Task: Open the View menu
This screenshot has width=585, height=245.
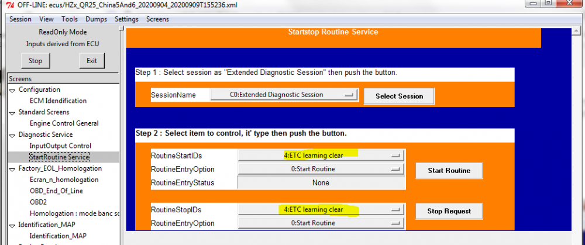Action: [46, 19]
